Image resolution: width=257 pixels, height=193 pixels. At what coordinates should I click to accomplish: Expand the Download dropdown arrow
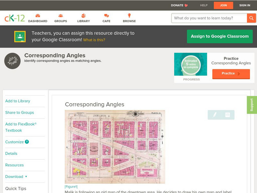[x=26, y=177]
